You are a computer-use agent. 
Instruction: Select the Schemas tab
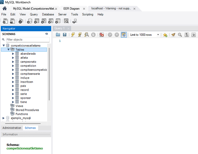point(30,128)
